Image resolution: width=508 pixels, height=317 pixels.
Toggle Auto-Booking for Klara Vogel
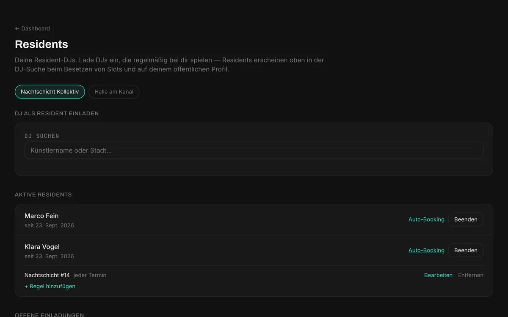click(426, 250)
